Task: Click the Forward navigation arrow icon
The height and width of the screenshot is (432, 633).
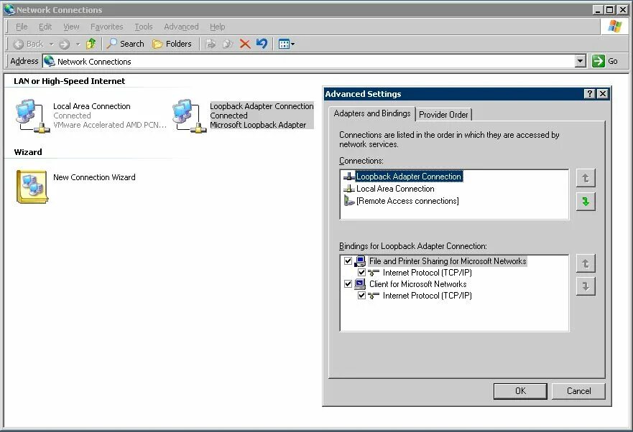Action: point(64,44)
